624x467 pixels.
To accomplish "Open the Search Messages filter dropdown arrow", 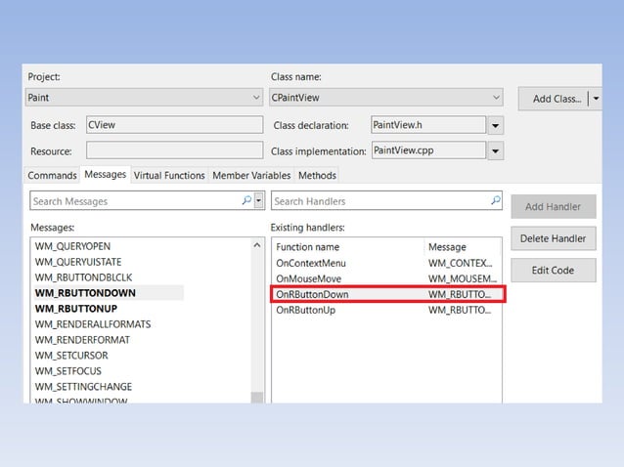I will click(259, 201).
